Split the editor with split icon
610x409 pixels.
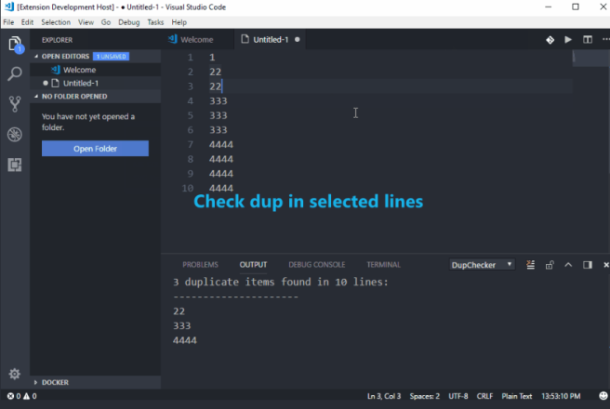(x=587, y=40)
